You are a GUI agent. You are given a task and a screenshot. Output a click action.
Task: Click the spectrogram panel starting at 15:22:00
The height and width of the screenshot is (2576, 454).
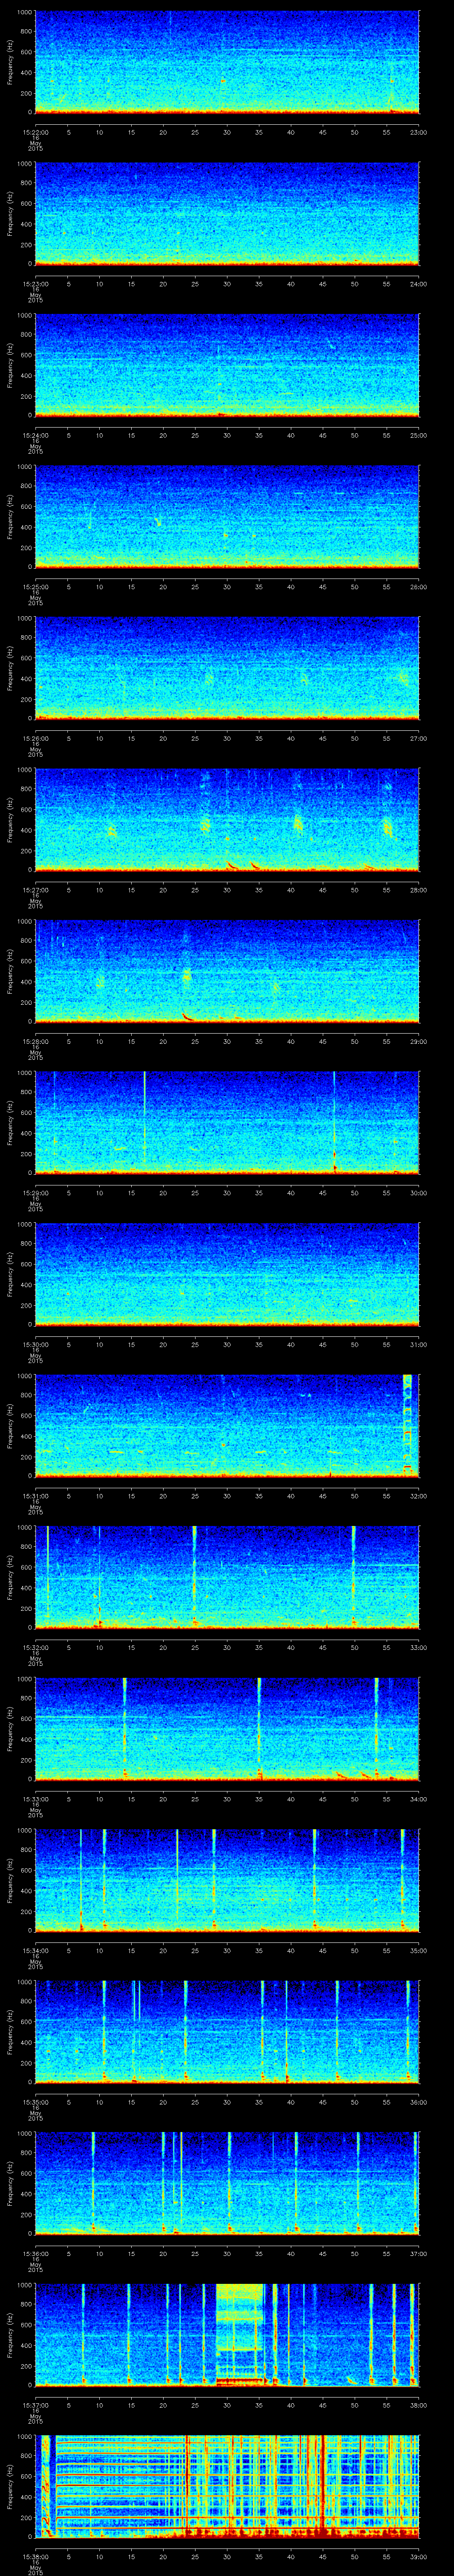point(227,62)
